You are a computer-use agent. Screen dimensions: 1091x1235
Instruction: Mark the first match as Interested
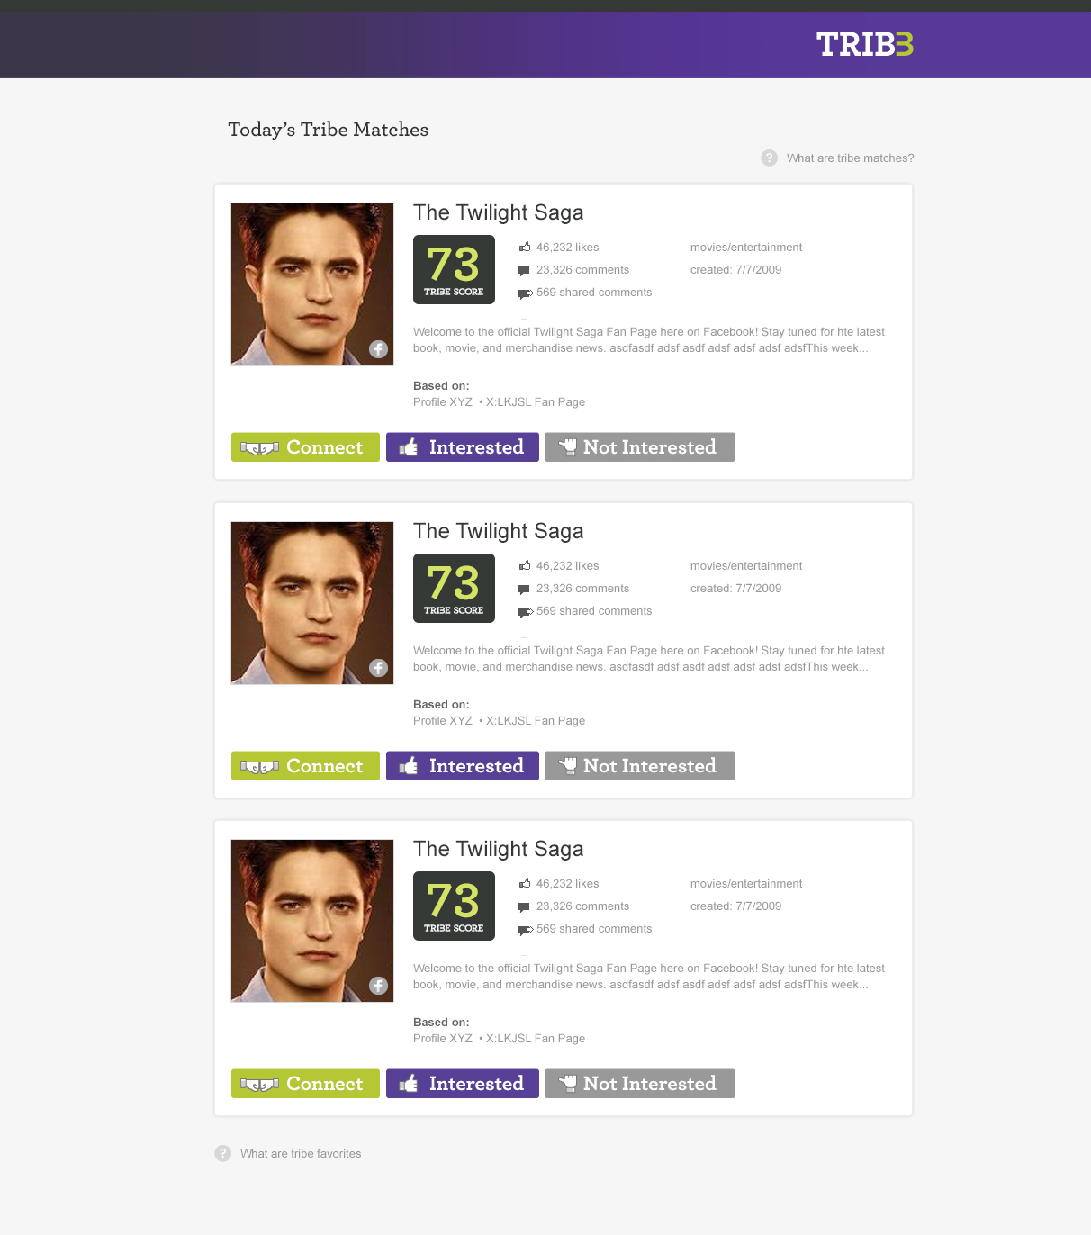tap(462, 447)
